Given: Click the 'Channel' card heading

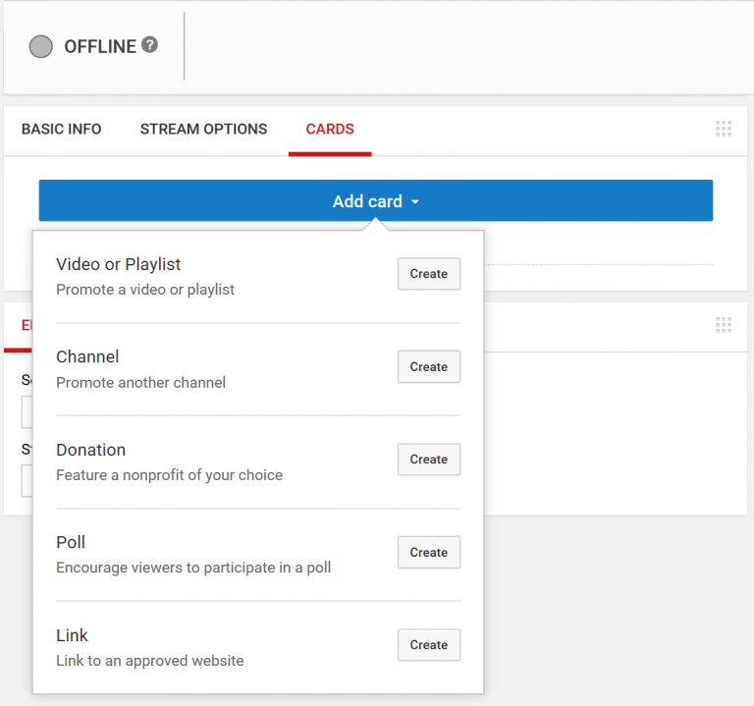Looking at the screenshot, I should [87, 356].
